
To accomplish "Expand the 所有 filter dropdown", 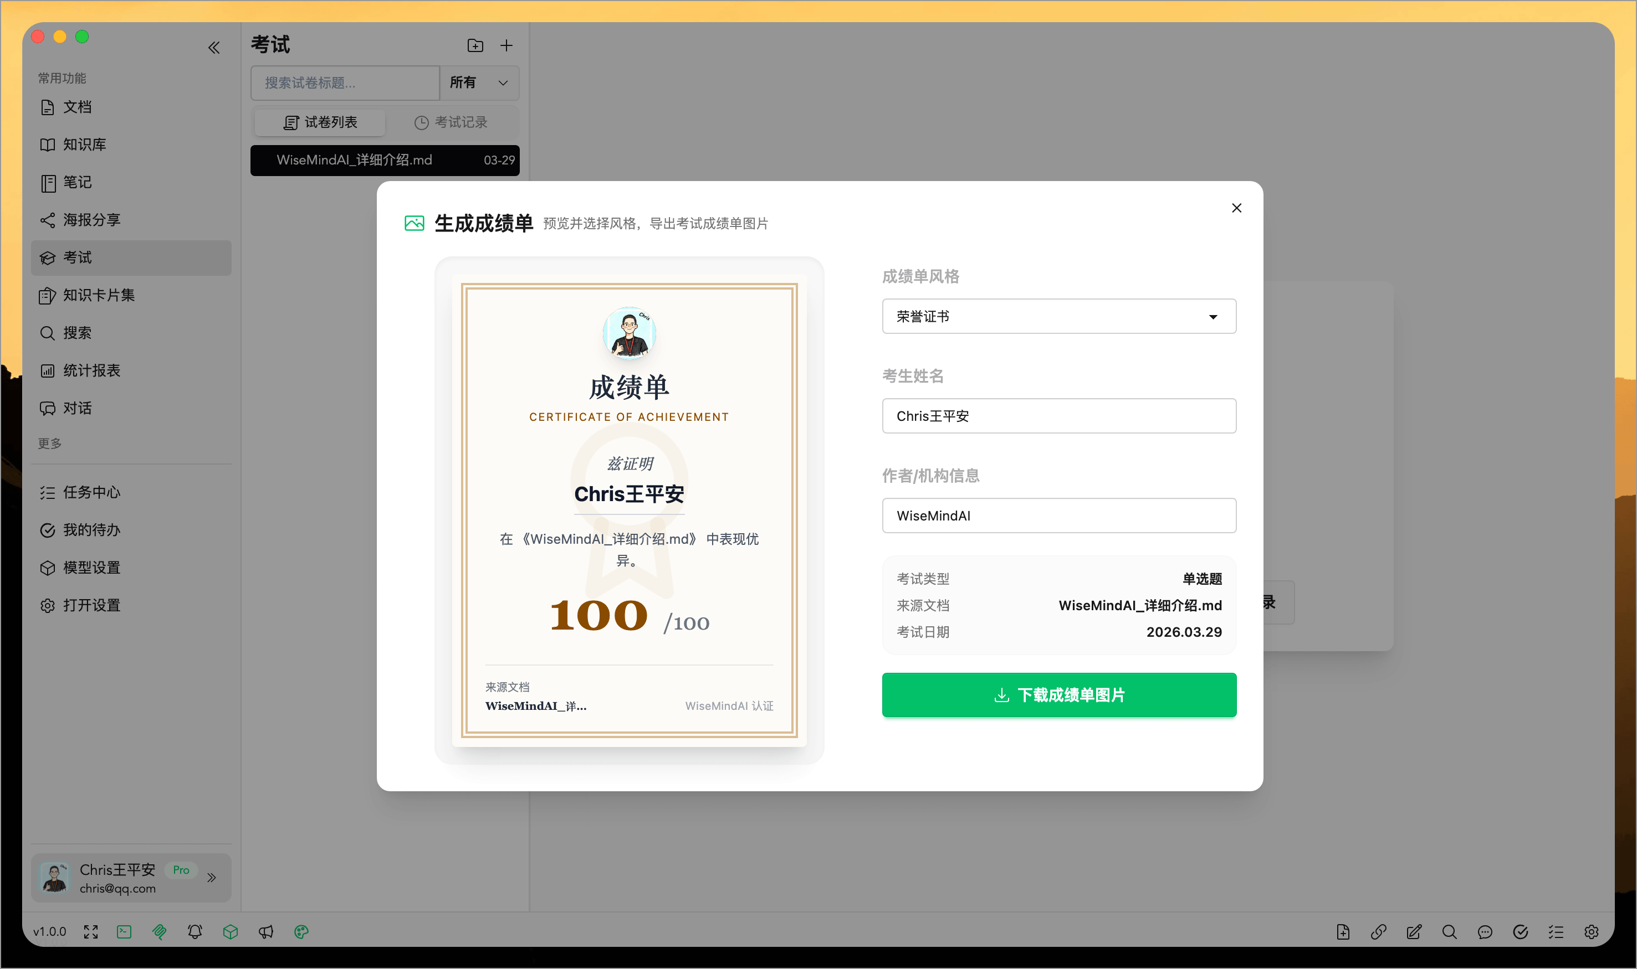I will tap(479, 83).
